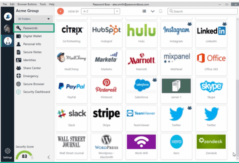Screen dimensions: 239x163
Task: Expand the chevron next to the list view icon
Action: [153, 11]
